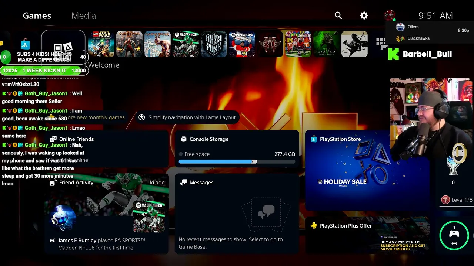This screenshot has height=266, width=474.
Task: Click the '1d ago' timestamp
Action: click(157, 183)
